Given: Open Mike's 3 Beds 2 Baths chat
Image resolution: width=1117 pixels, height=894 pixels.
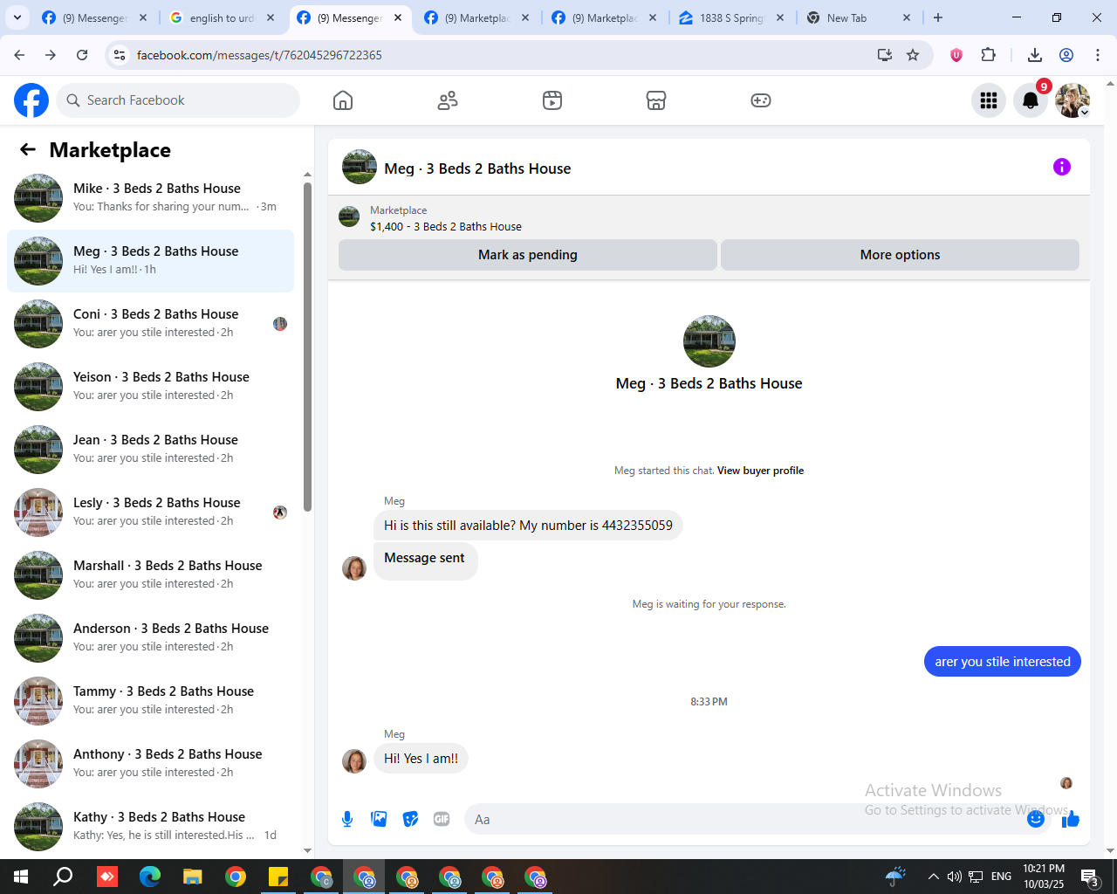Looking at the screenshot, I should 150,198.
